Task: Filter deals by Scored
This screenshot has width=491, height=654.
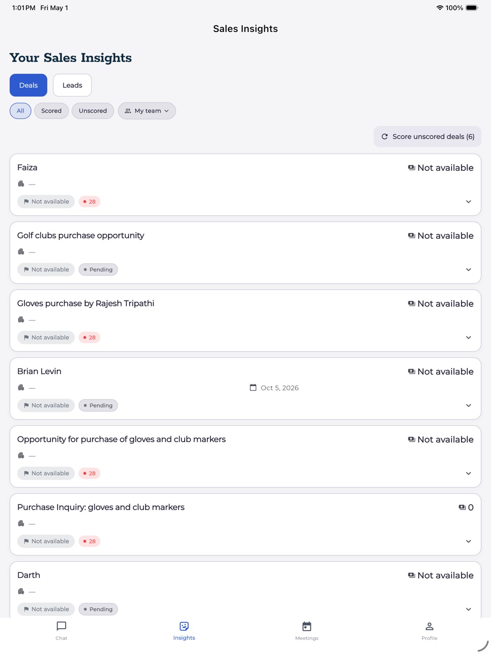Action: pos(51,111)
